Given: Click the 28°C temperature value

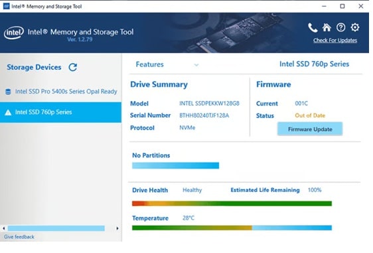Looking at the screenshot, I should (188, 218).
